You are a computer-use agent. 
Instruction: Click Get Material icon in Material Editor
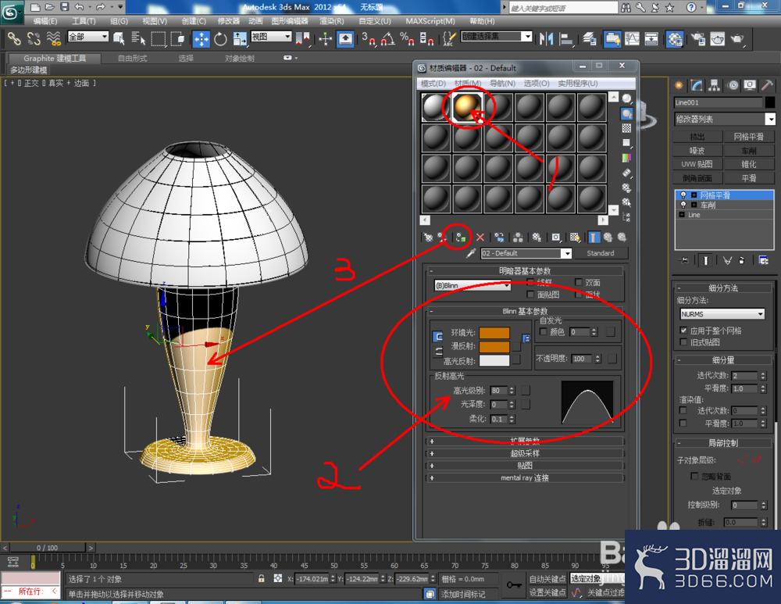428,238
